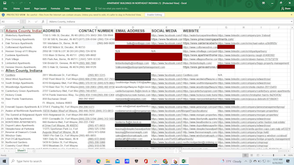Screen dimensions: 294x165
Task: Click the Undo arrow icon
Action: click(x=13, y=3)
